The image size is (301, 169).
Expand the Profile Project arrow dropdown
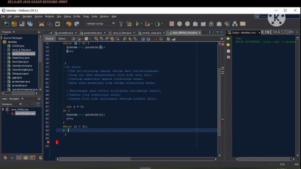(x=162, y=24)
